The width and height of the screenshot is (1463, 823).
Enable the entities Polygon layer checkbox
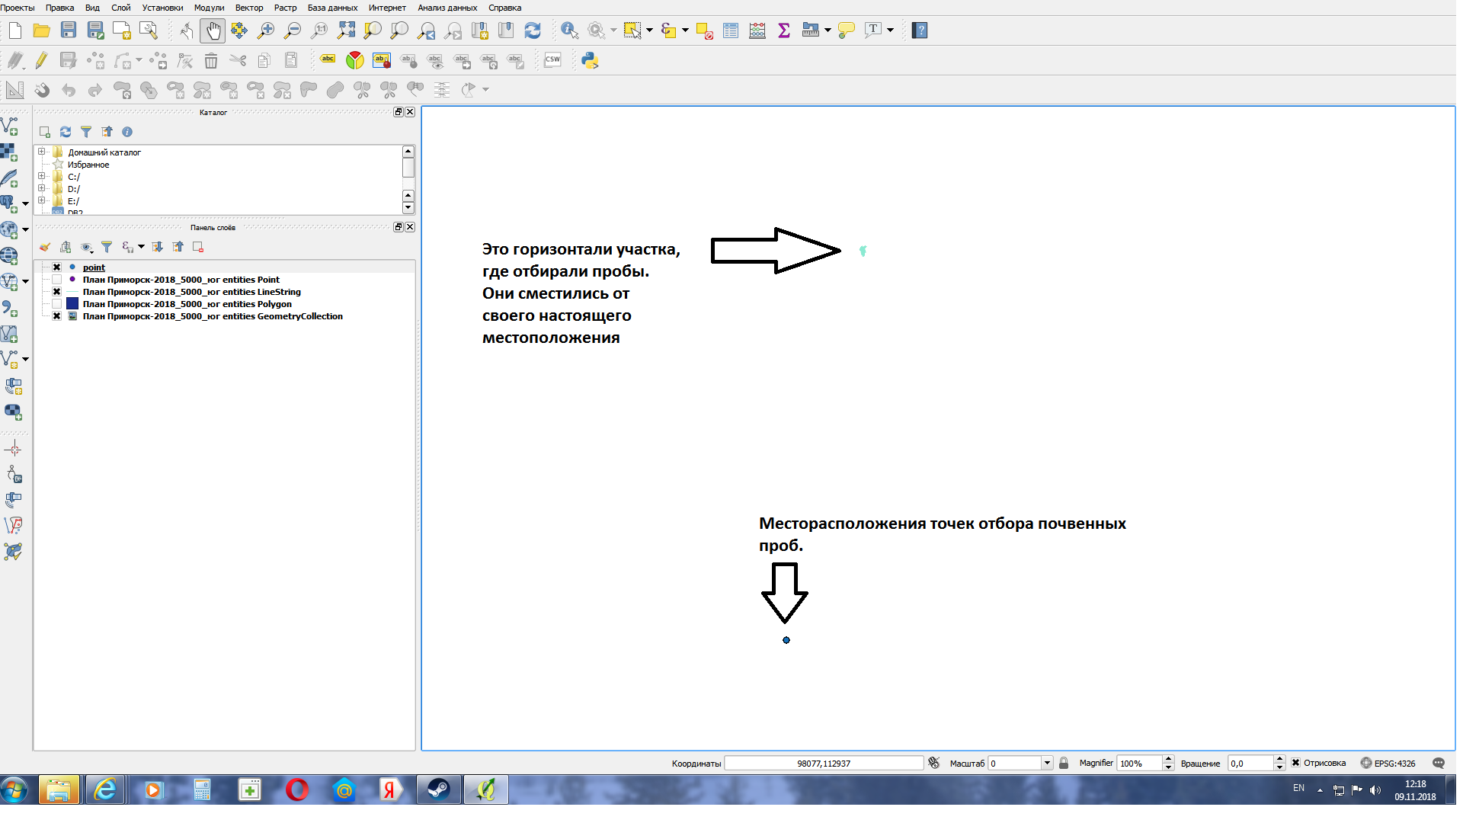coord(56,304)
